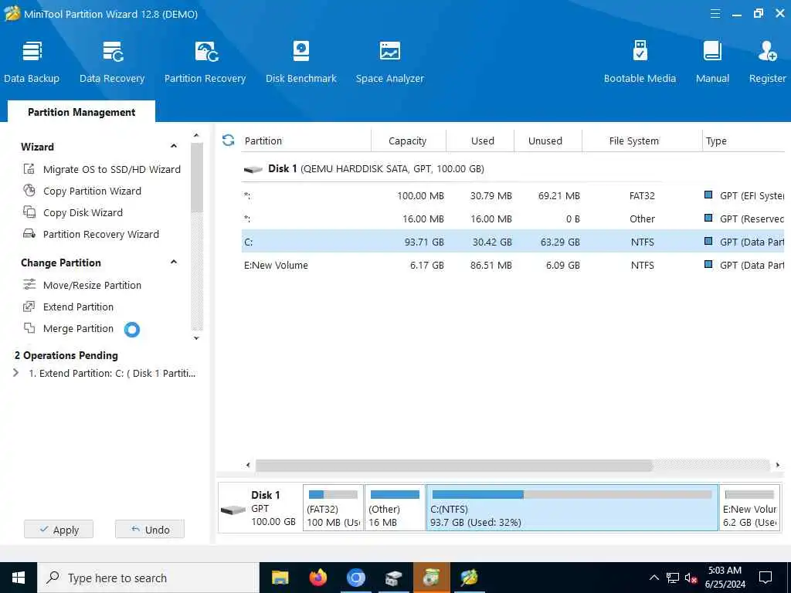Select the Disk 1 QEMU HARDDISK header row
Screen dimensions: 791x593
pos(513,169)
